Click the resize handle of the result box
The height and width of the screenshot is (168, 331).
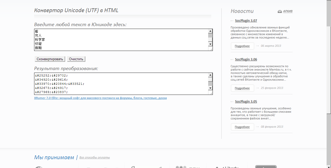211,93
